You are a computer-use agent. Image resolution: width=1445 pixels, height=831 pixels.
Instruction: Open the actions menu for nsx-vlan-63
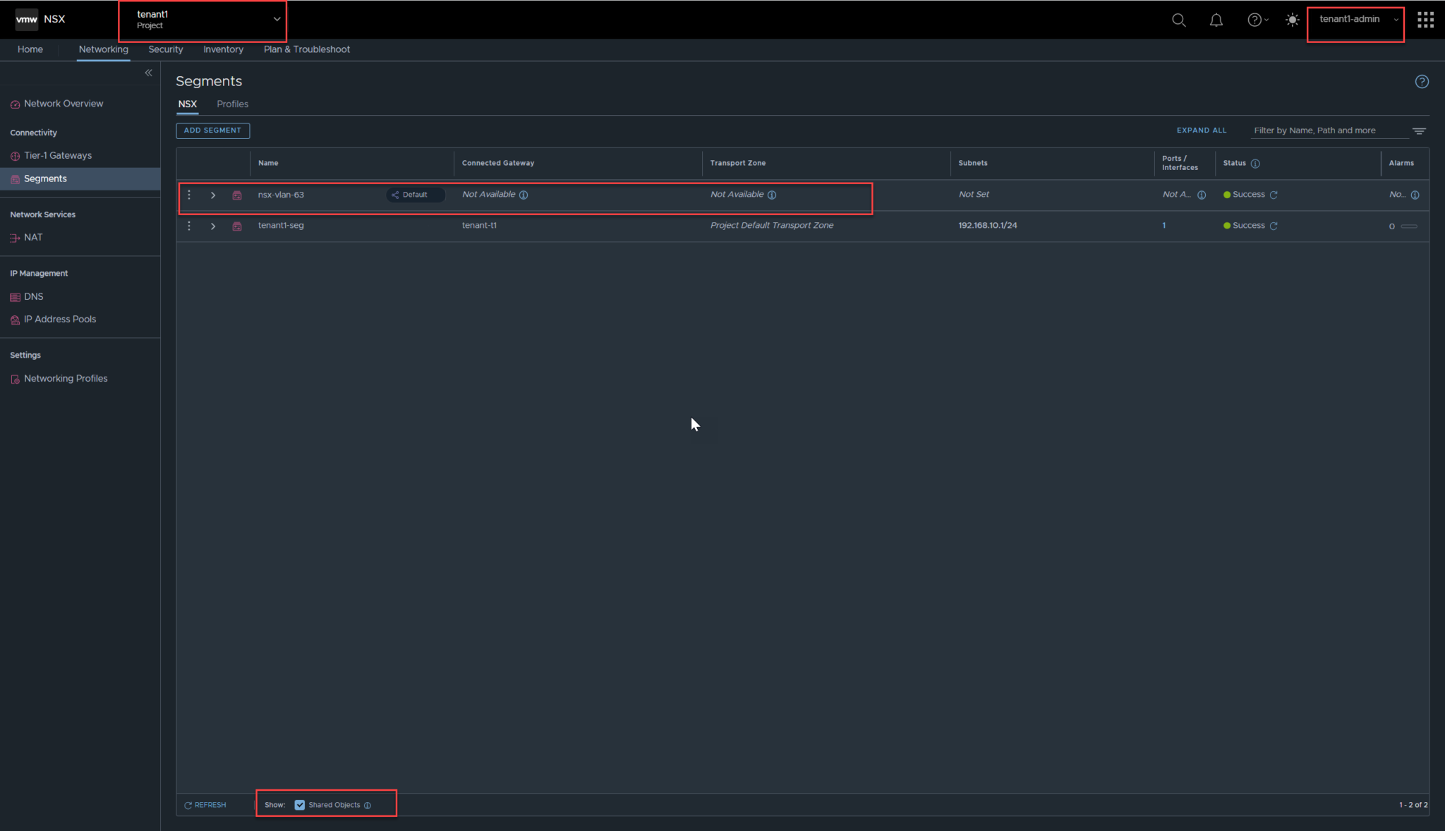(x=189, y=195)
